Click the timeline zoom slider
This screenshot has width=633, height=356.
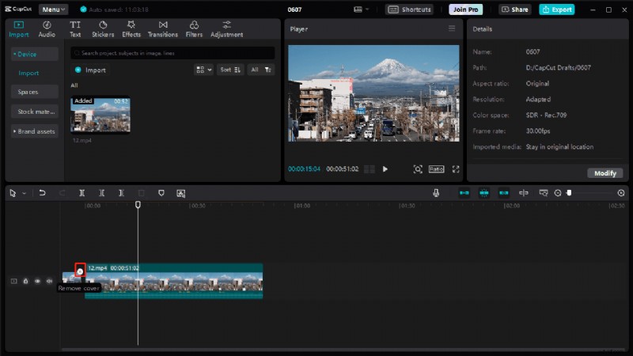tap(569, 193)
